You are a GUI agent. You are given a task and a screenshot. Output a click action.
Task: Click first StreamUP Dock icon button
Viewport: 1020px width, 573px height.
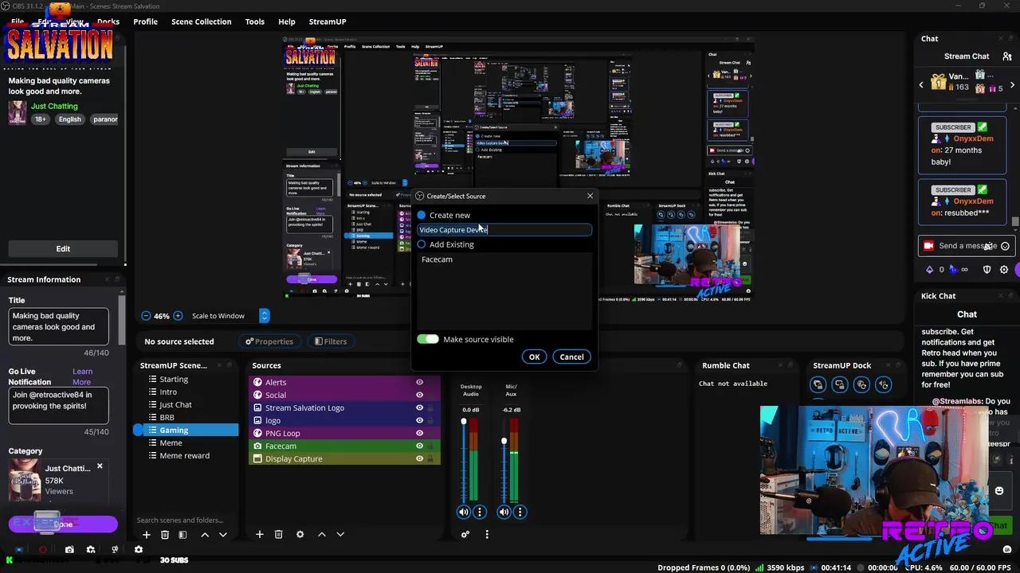(818, 385)
